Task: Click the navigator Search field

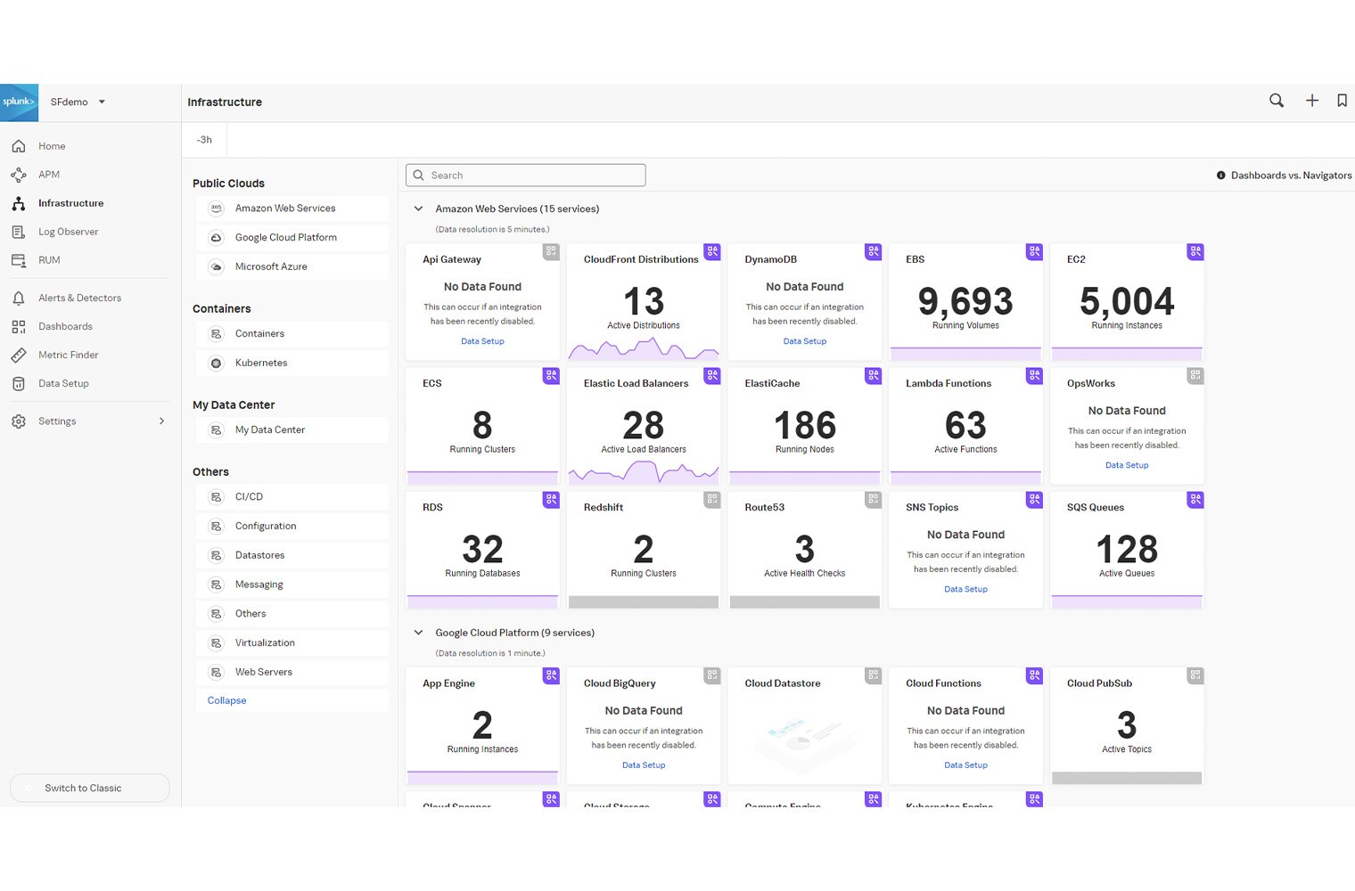Action: point(525,176)
